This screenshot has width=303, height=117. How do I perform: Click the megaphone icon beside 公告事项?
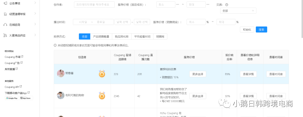tap(5, 3)
